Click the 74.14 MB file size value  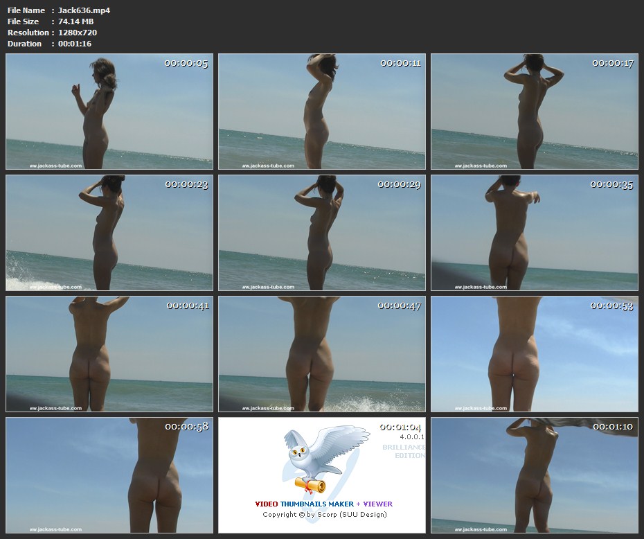[x=75, y=21]
